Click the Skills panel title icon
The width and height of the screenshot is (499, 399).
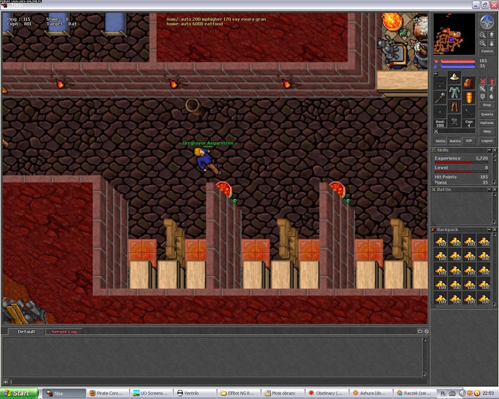[x=434, y=150]
